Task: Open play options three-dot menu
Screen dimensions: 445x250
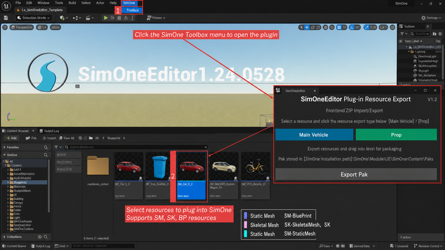Action: tap(132, 18)
